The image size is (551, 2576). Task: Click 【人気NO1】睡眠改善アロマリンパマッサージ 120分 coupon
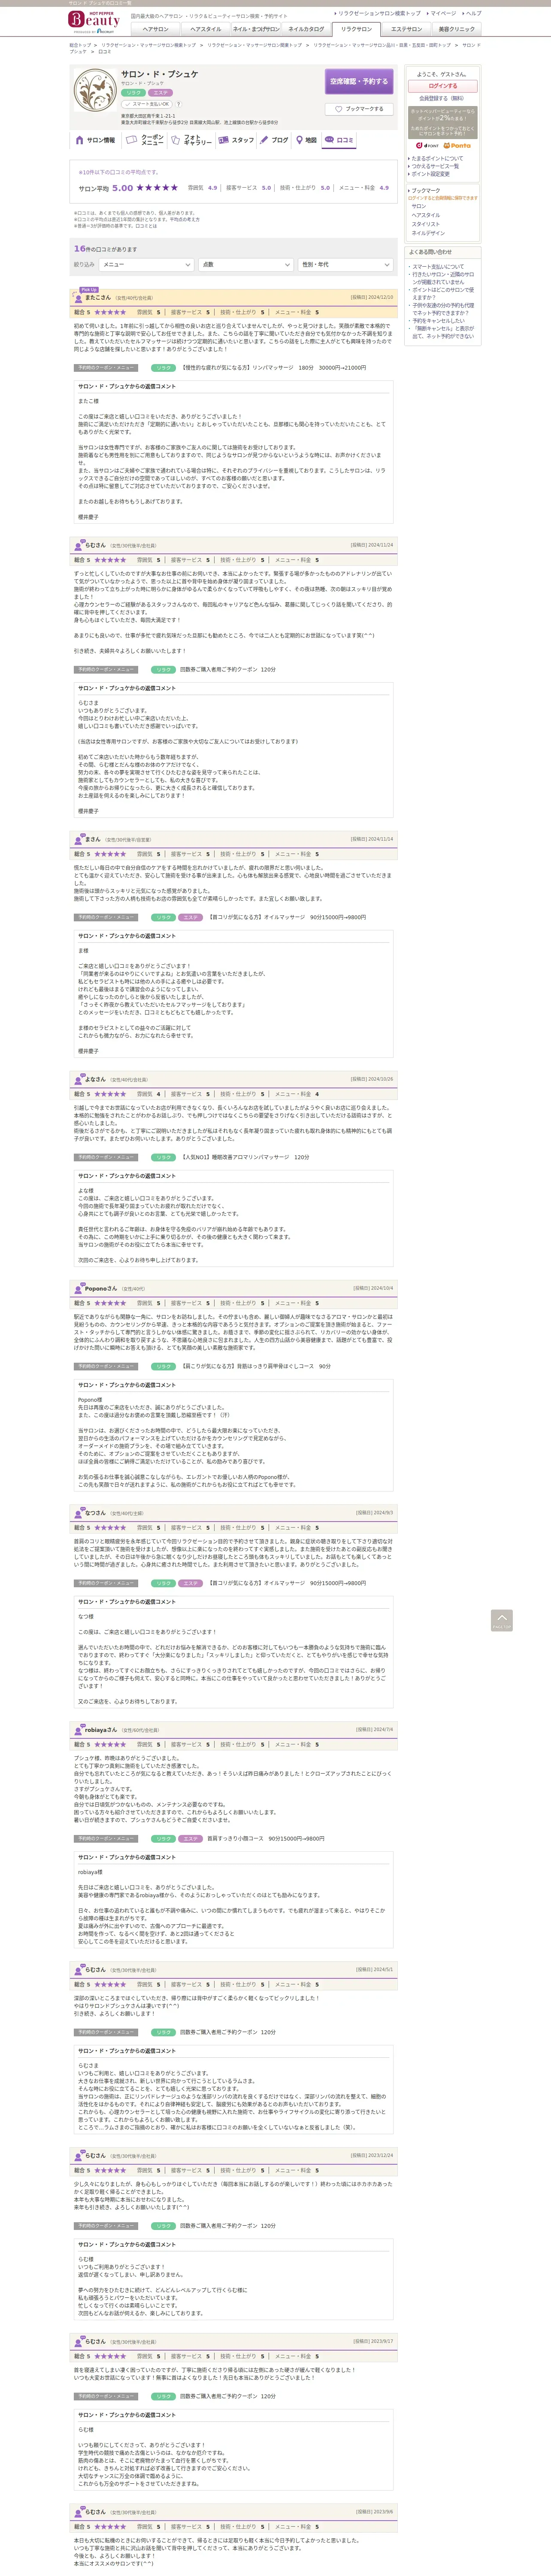245,1157
